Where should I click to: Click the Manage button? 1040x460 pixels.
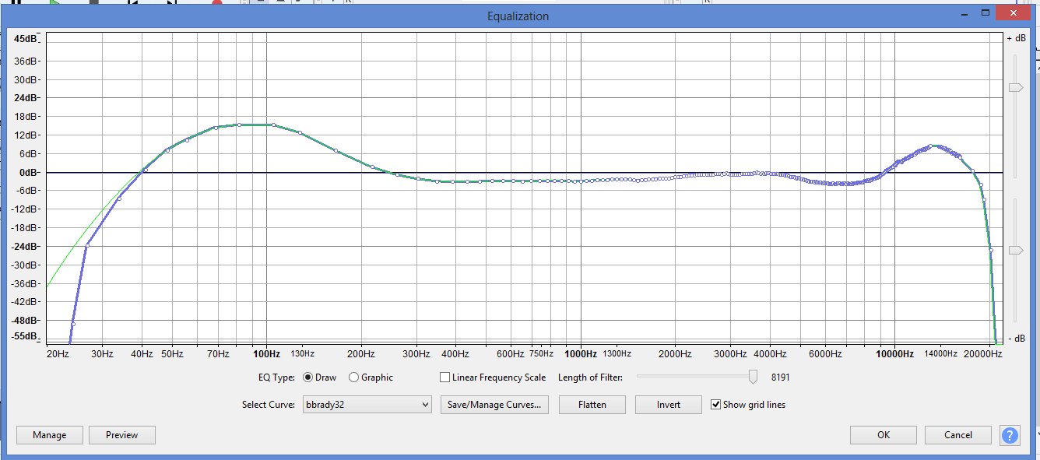pos(50,435)
